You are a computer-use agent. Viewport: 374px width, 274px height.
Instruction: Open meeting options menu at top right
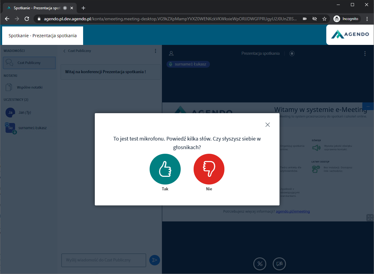coord(365,54)
